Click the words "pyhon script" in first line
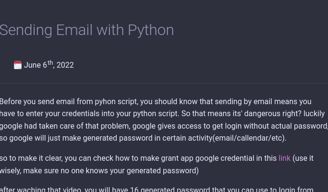 click(116, 102)
